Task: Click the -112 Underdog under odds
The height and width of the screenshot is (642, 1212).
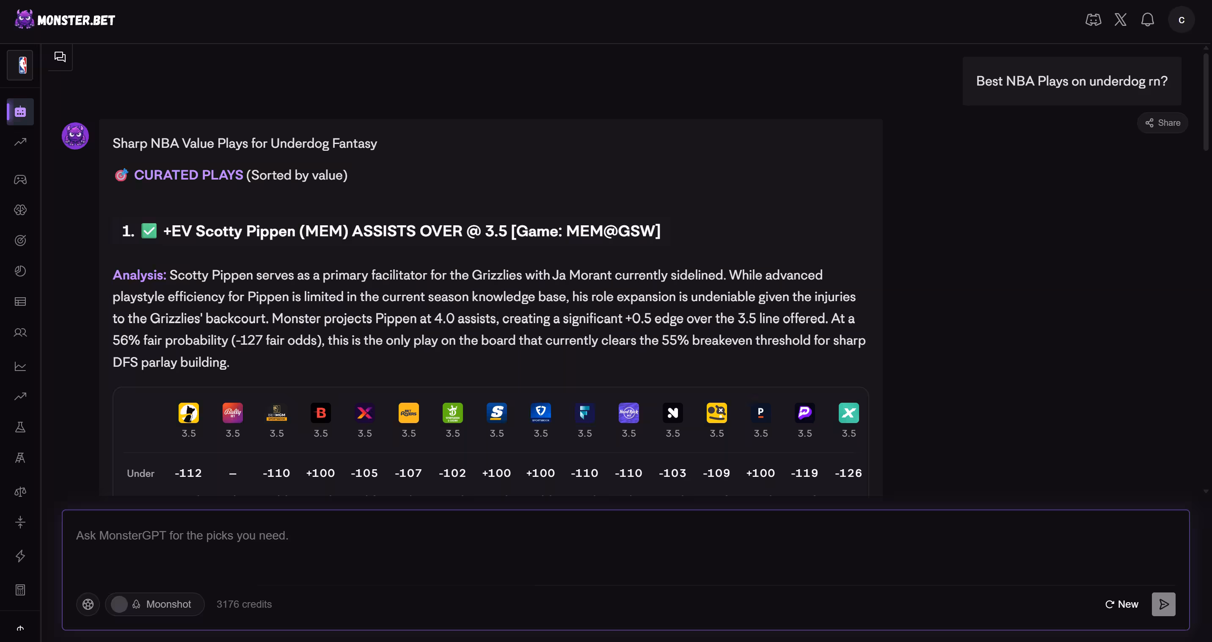Action: (x=188, y=473)
